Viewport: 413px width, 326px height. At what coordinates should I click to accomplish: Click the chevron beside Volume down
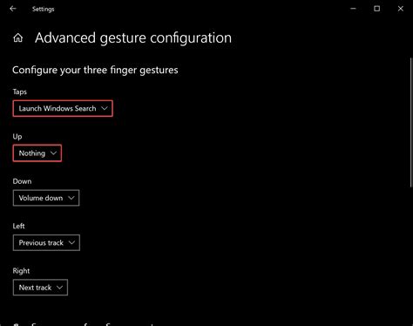click(71, 198)
